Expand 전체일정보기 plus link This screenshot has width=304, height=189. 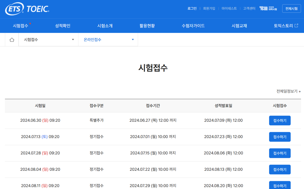(x=288, y=91)
